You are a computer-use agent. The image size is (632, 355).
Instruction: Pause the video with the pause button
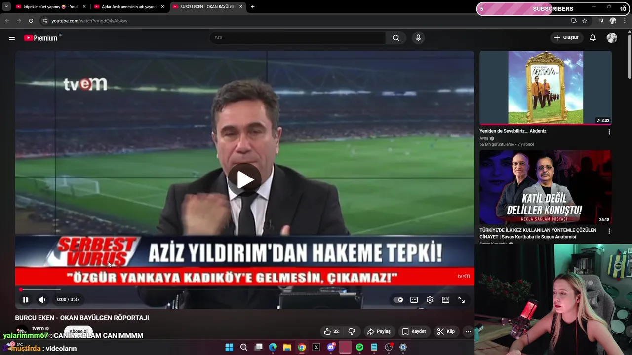[26, 300]
